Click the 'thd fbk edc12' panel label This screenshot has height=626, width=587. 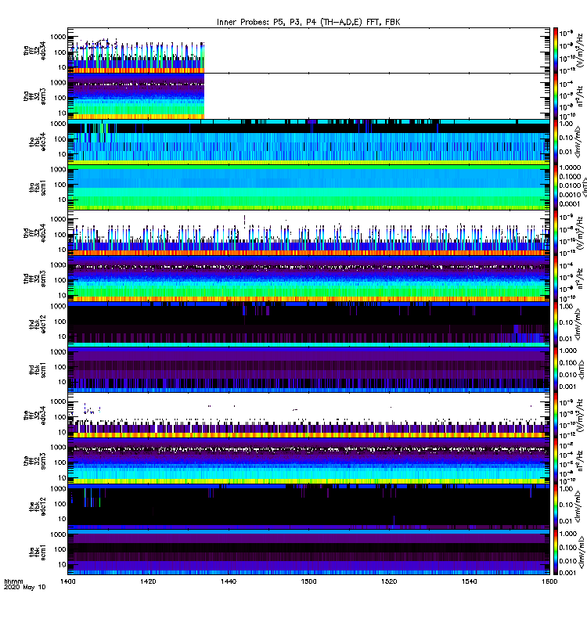(x=38, y=324)
